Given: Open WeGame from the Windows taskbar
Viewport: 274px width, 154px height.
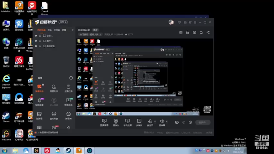Looking at the screenshot, I should (x=36, y=151).
